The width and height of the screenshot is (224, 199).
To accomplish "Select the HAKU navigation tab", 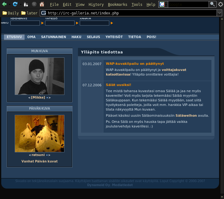I will (76, 37).
